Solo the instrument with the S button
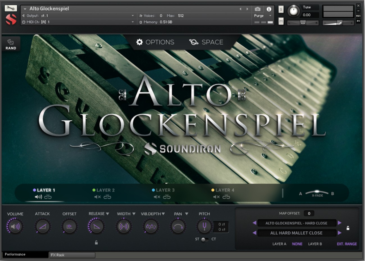The height and width of the screenshot is (261, 365). click(281, 9)
